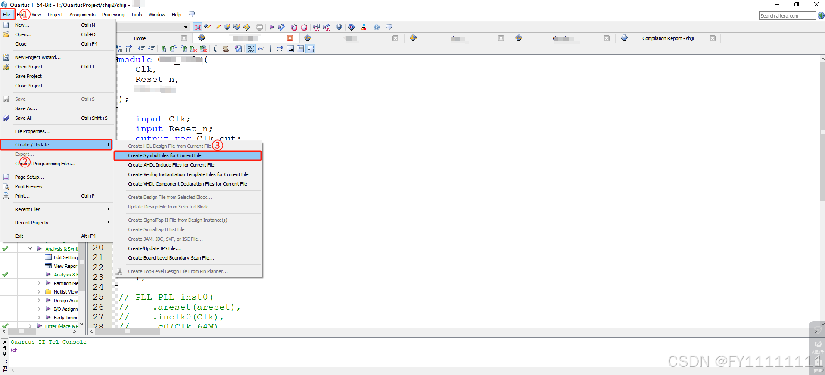The height and width of the screenshot is (375, 825).
Task: Close the Home tab
Action: (x=184, y=38)
